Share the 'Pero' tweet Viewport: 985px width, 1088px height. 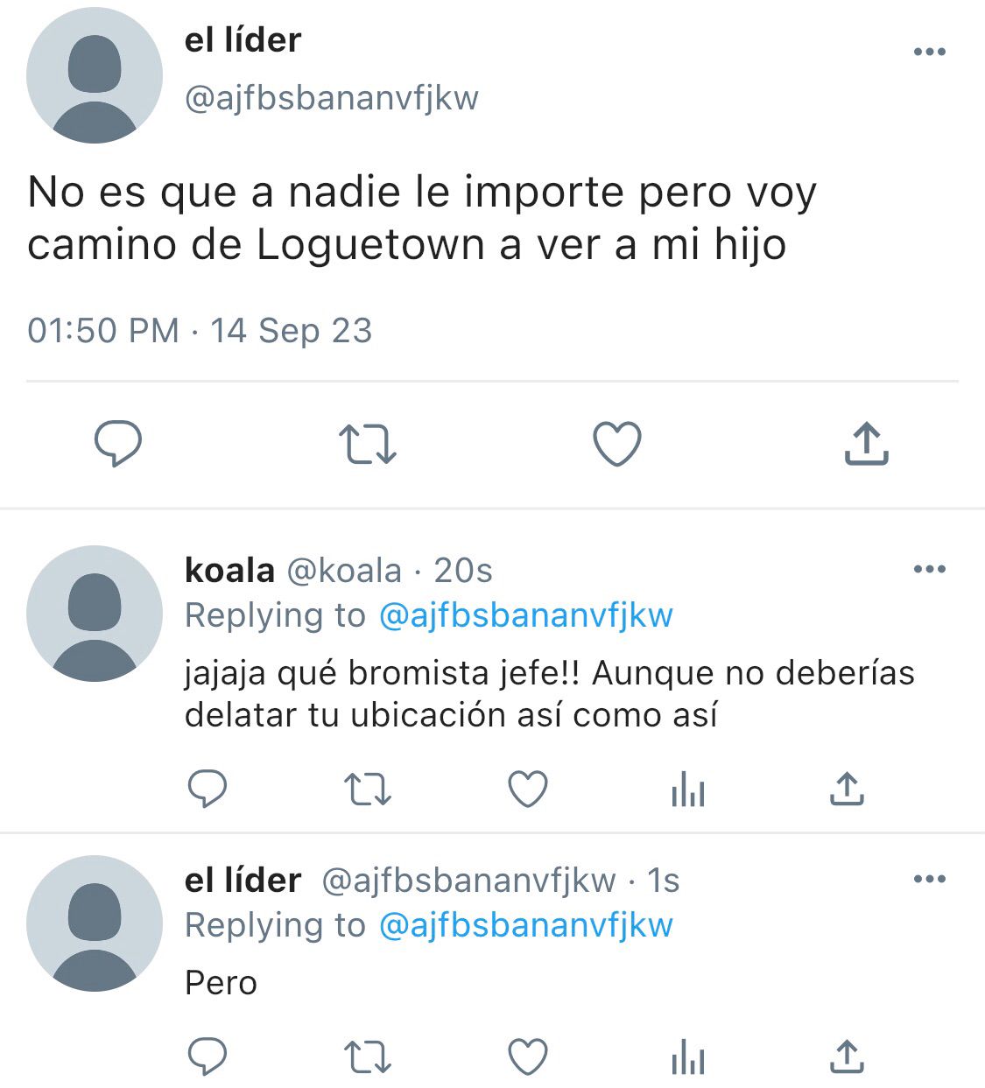point(847,1056)
